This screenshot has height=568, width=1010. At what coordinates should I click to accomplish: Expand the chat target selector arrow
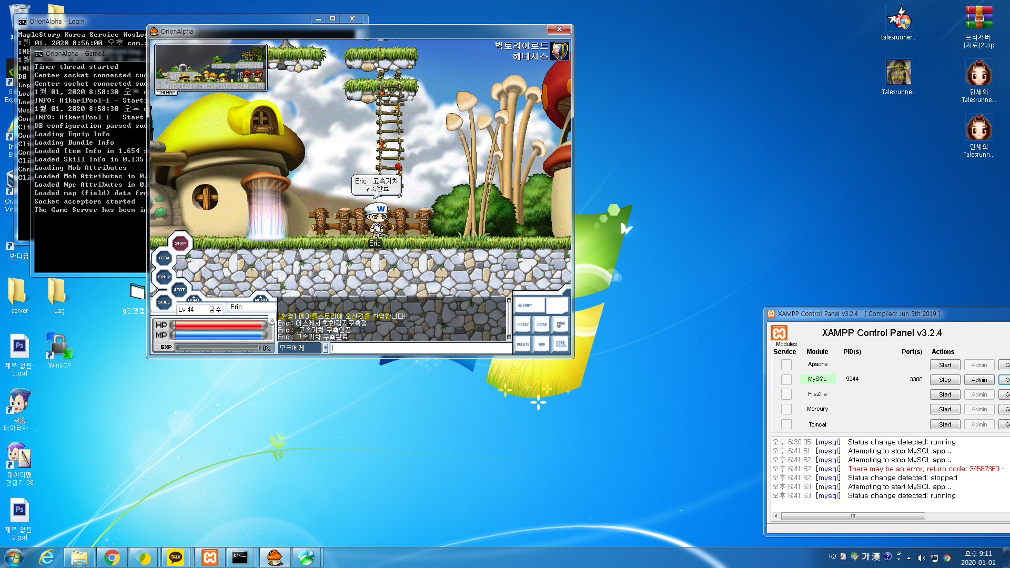click(x=325, y=348)
